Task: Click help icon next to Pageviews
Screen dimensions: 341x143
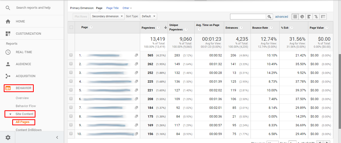Action: (x=158, y=28)
